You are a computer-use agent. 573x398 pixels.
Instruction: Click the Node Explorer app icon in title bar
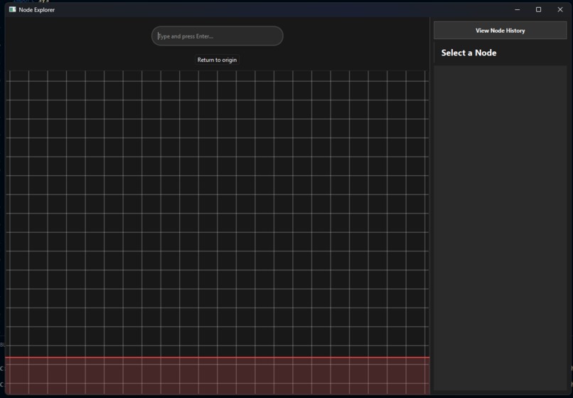[12, 9]
